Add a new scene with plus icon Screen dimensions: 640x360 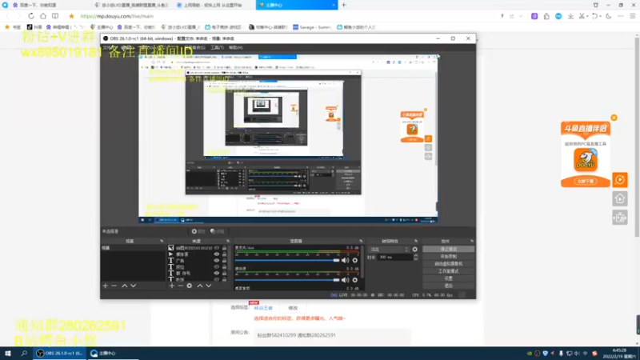point(106,286)
